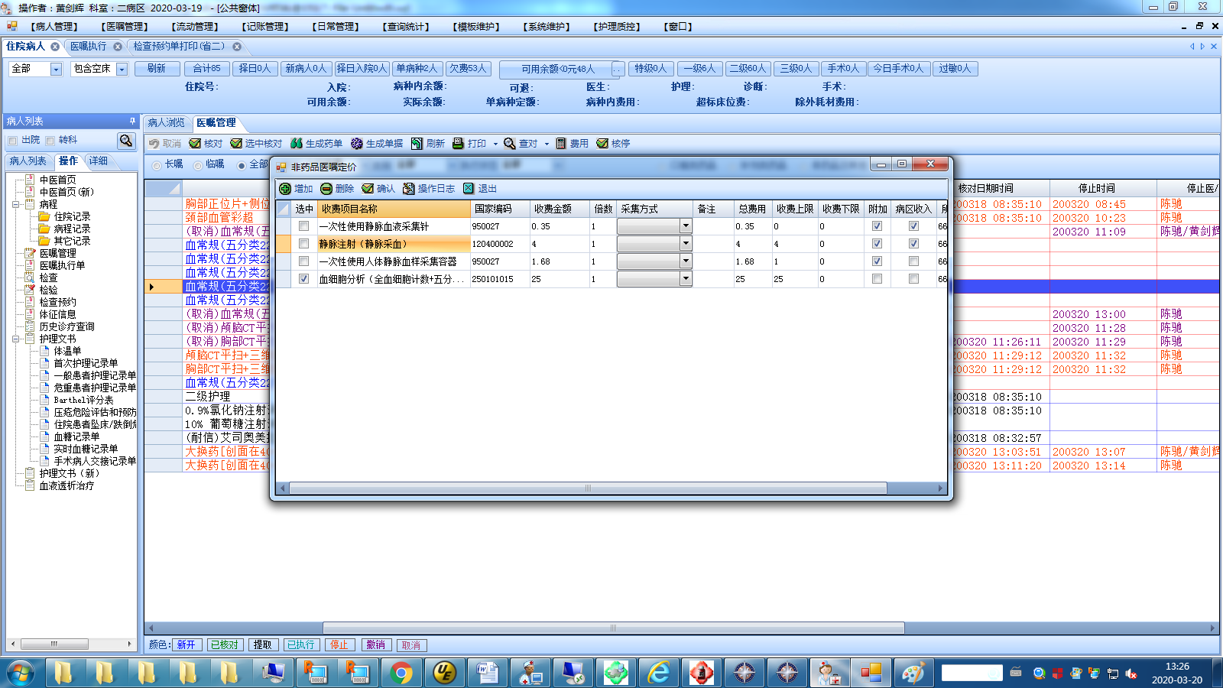Click the 停止 color legend box
Viewport: 1223px width, 688px height.
(x=339, y=645)
